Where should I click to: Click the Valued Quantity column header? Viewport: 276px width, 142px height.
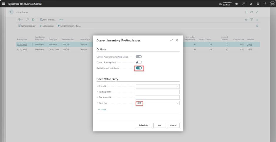[205, 40]
